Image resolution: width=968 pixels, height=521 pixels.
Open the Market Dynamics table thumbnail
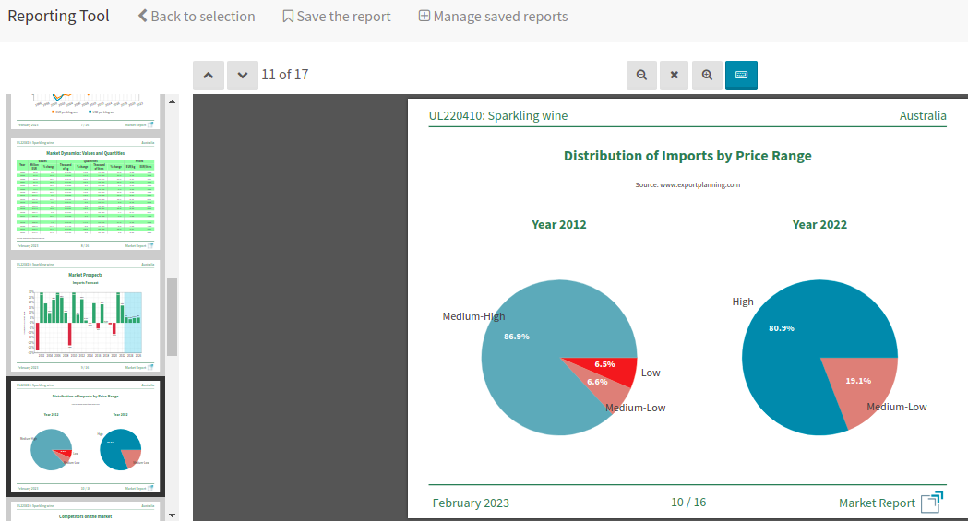(85, 194)
